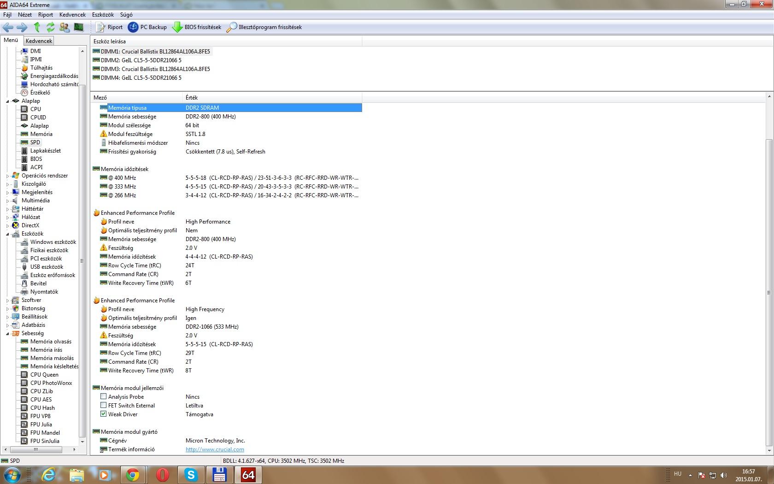Screen dimensions: 774x484
Task: Open Illesztőprogram frissítések toolbar button
Action: coord(264,27)
